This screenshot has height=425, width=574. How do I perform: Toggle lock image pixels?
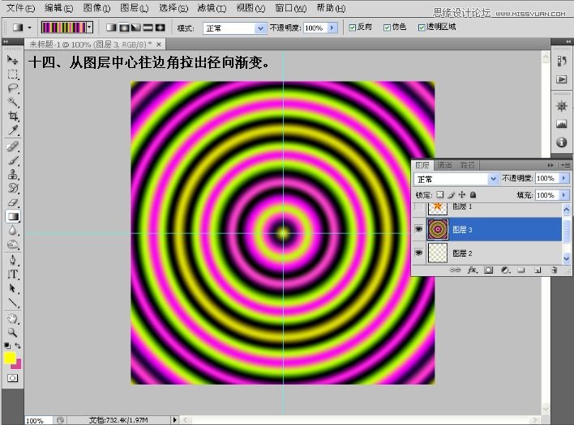(x=452, y=195)
